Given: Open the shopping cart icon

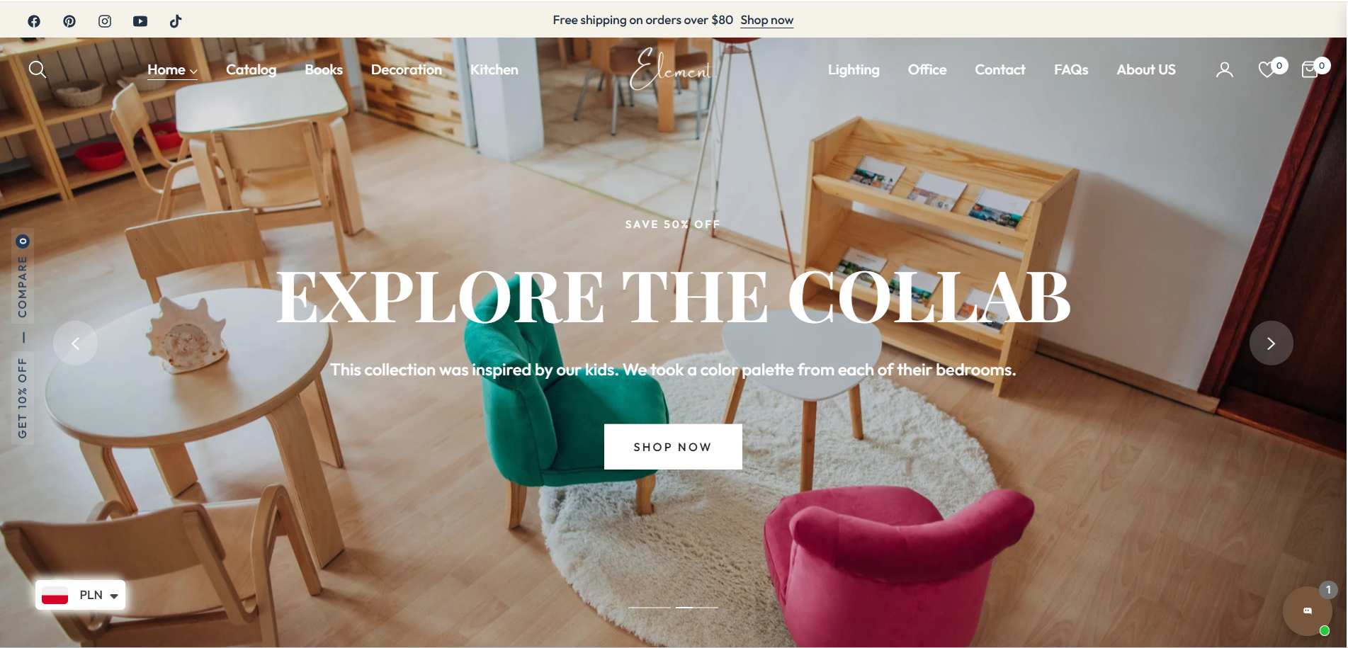Looking at the screenshot, I should coord(1310,69).
